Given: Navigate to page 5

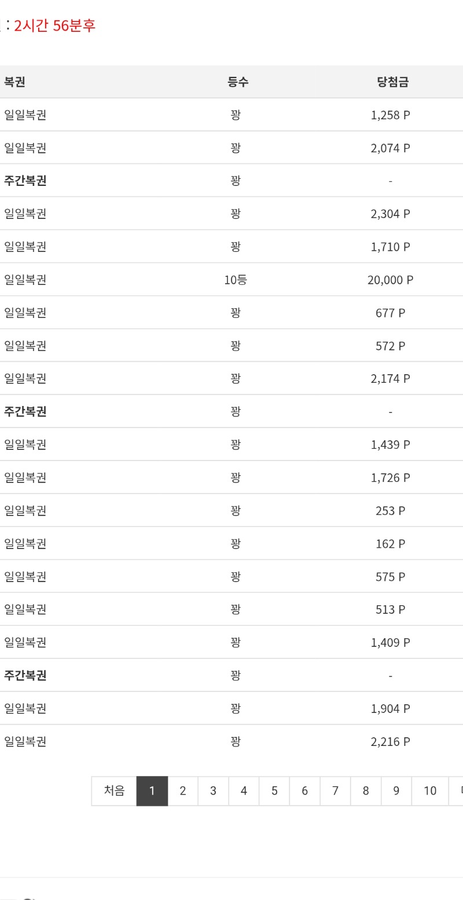Looking at the screenshot, I should tap(274, 791).
